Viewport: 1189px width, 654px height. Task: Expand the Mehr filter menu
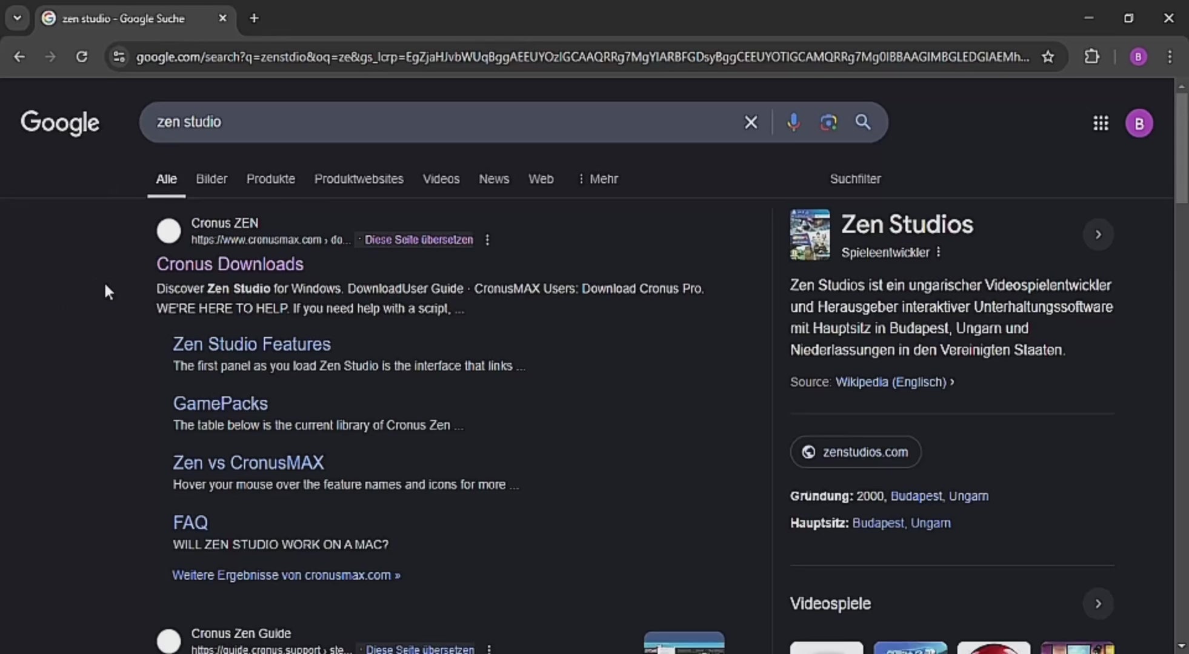598,179
